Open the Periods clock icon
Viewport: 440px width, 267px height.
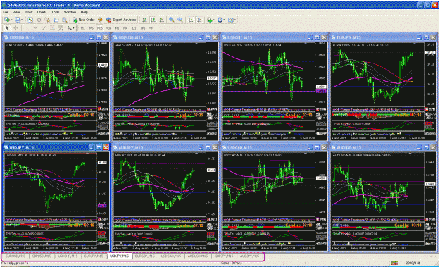[x=220, y=20]
